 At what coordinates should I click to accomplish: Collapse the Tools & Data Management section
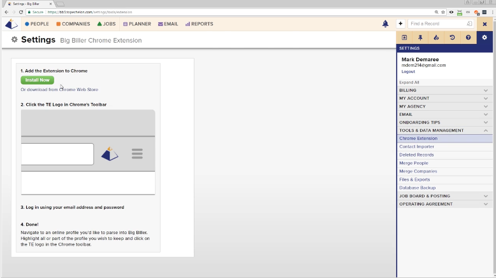[445, 130]
